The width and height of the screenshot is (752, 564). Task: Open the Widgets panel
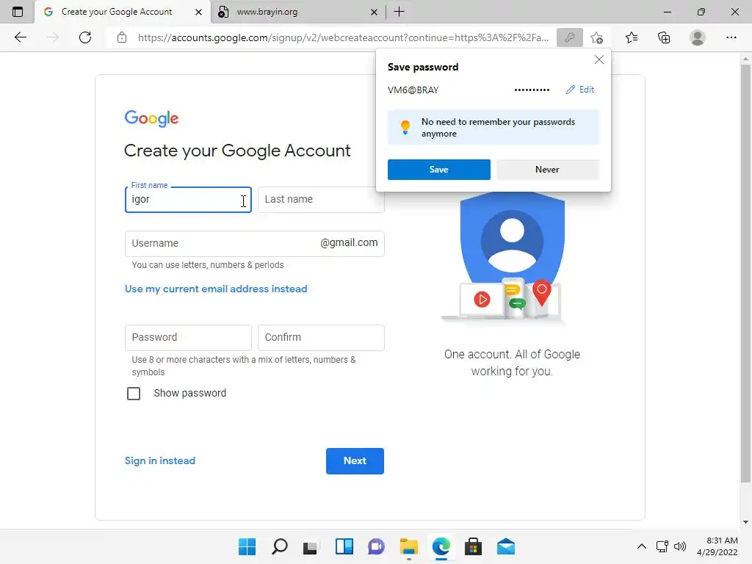point(344,546)
